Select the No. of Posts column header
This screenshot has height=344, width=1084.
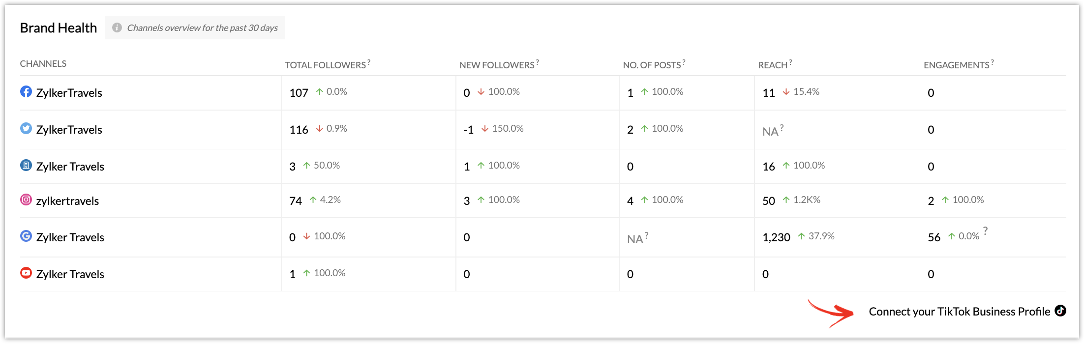pyautogui.click(x=652, y=65)
